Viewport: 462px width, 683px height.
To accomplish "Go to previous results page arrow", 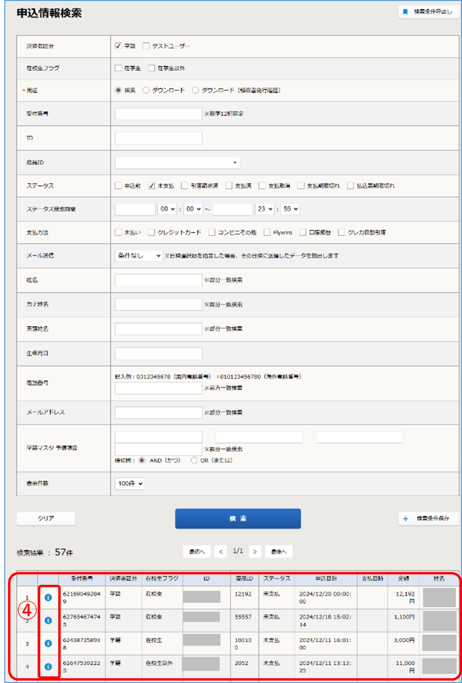I will click(x=220, y=552).
